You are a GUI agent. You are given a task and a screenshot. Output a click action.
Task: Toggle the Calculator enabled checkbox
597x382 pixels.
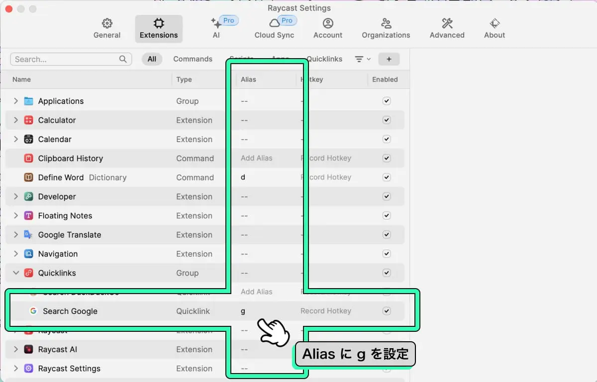[387, 120]
